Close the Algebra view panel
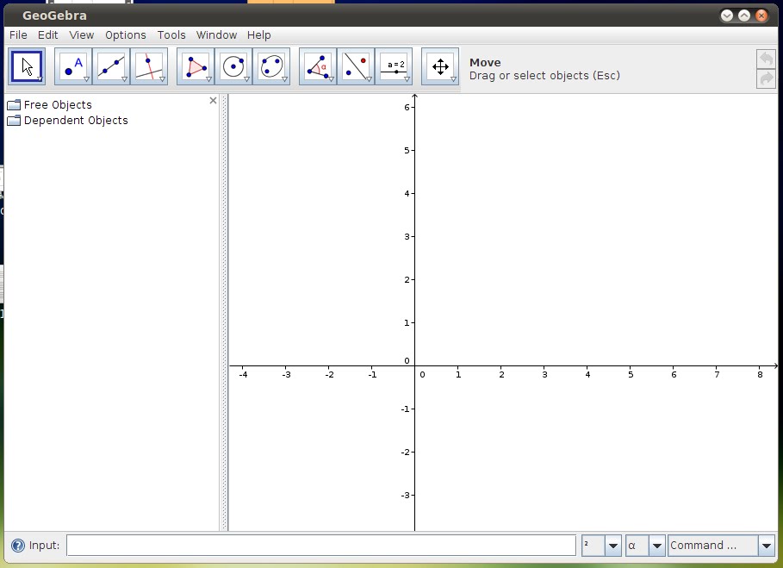The image size is (783, 568). [x=214, y=100]
